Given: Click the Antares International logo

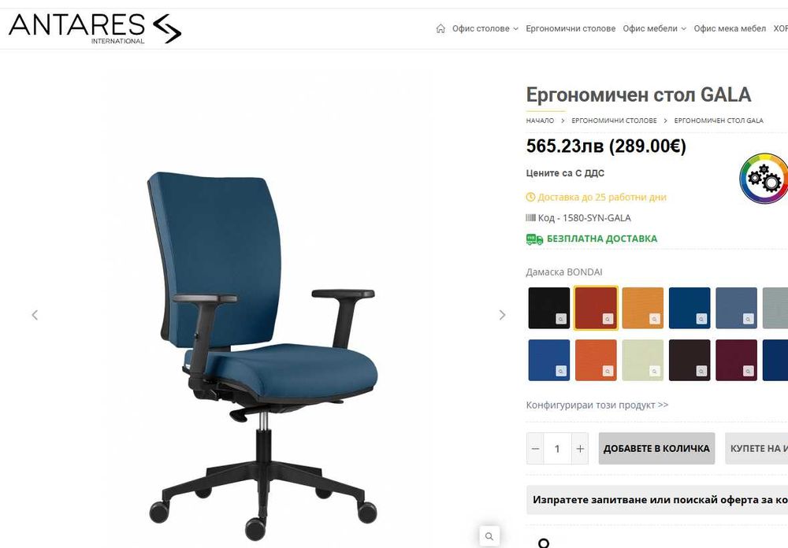Looking at the screenshot, I should (95, 28).
